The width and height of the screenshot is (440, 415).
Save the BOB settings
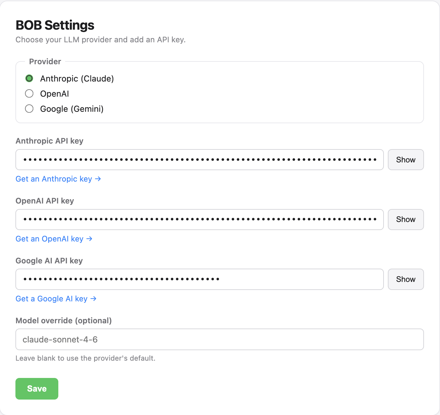click(x=37, y=389)
